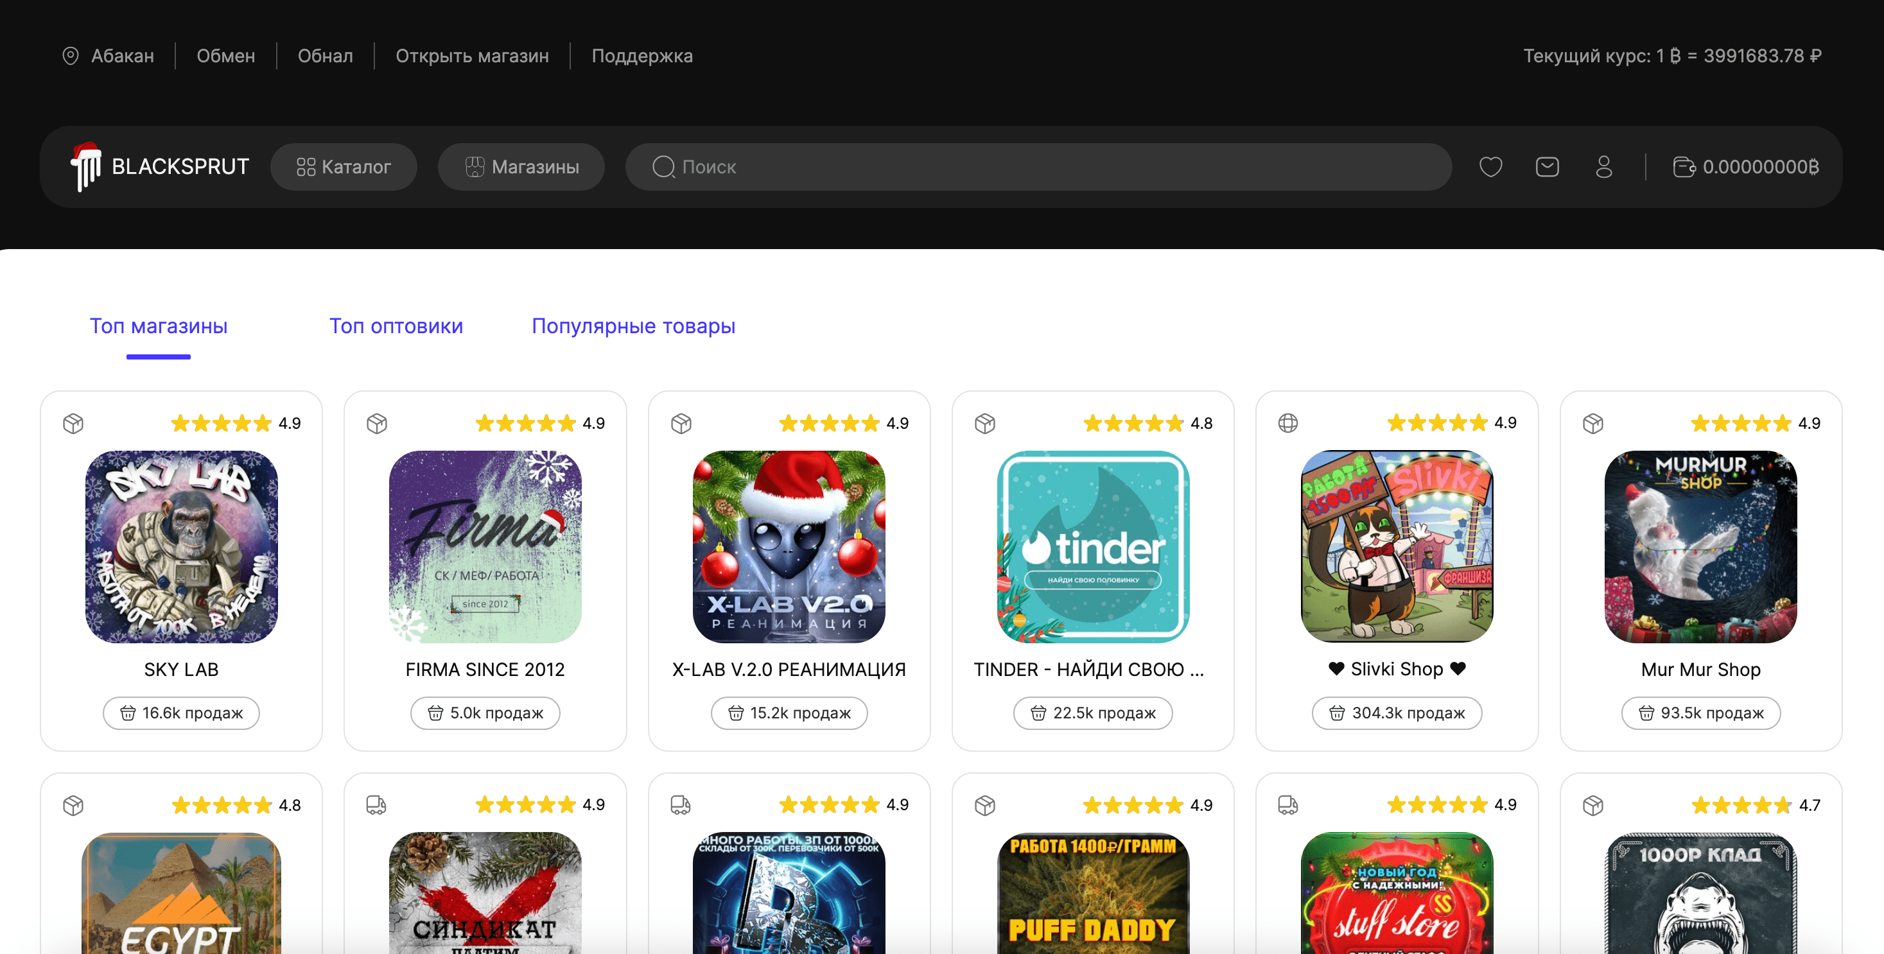Click the 5.0k продаж badge
This screenshot has height=954, width=1884.
click(485, 713)
